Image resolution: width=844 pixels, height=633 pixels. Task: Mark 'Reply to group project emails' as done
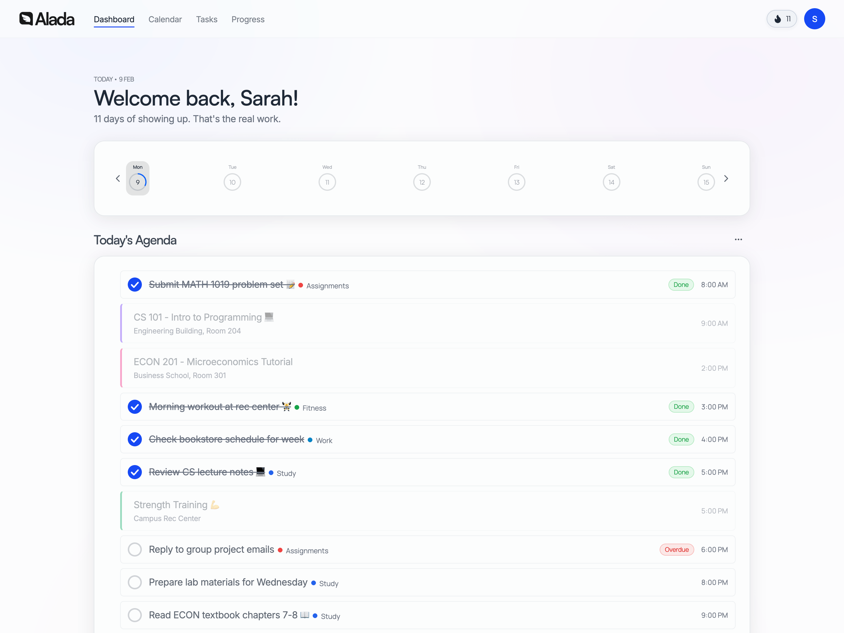135,549
